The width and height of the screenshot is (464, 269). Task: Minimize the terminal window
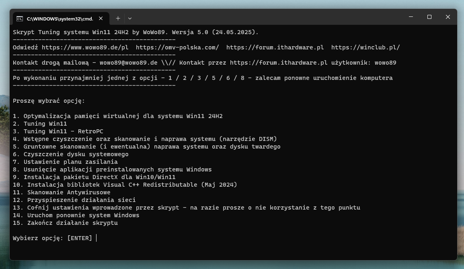(x=411, y=17)
